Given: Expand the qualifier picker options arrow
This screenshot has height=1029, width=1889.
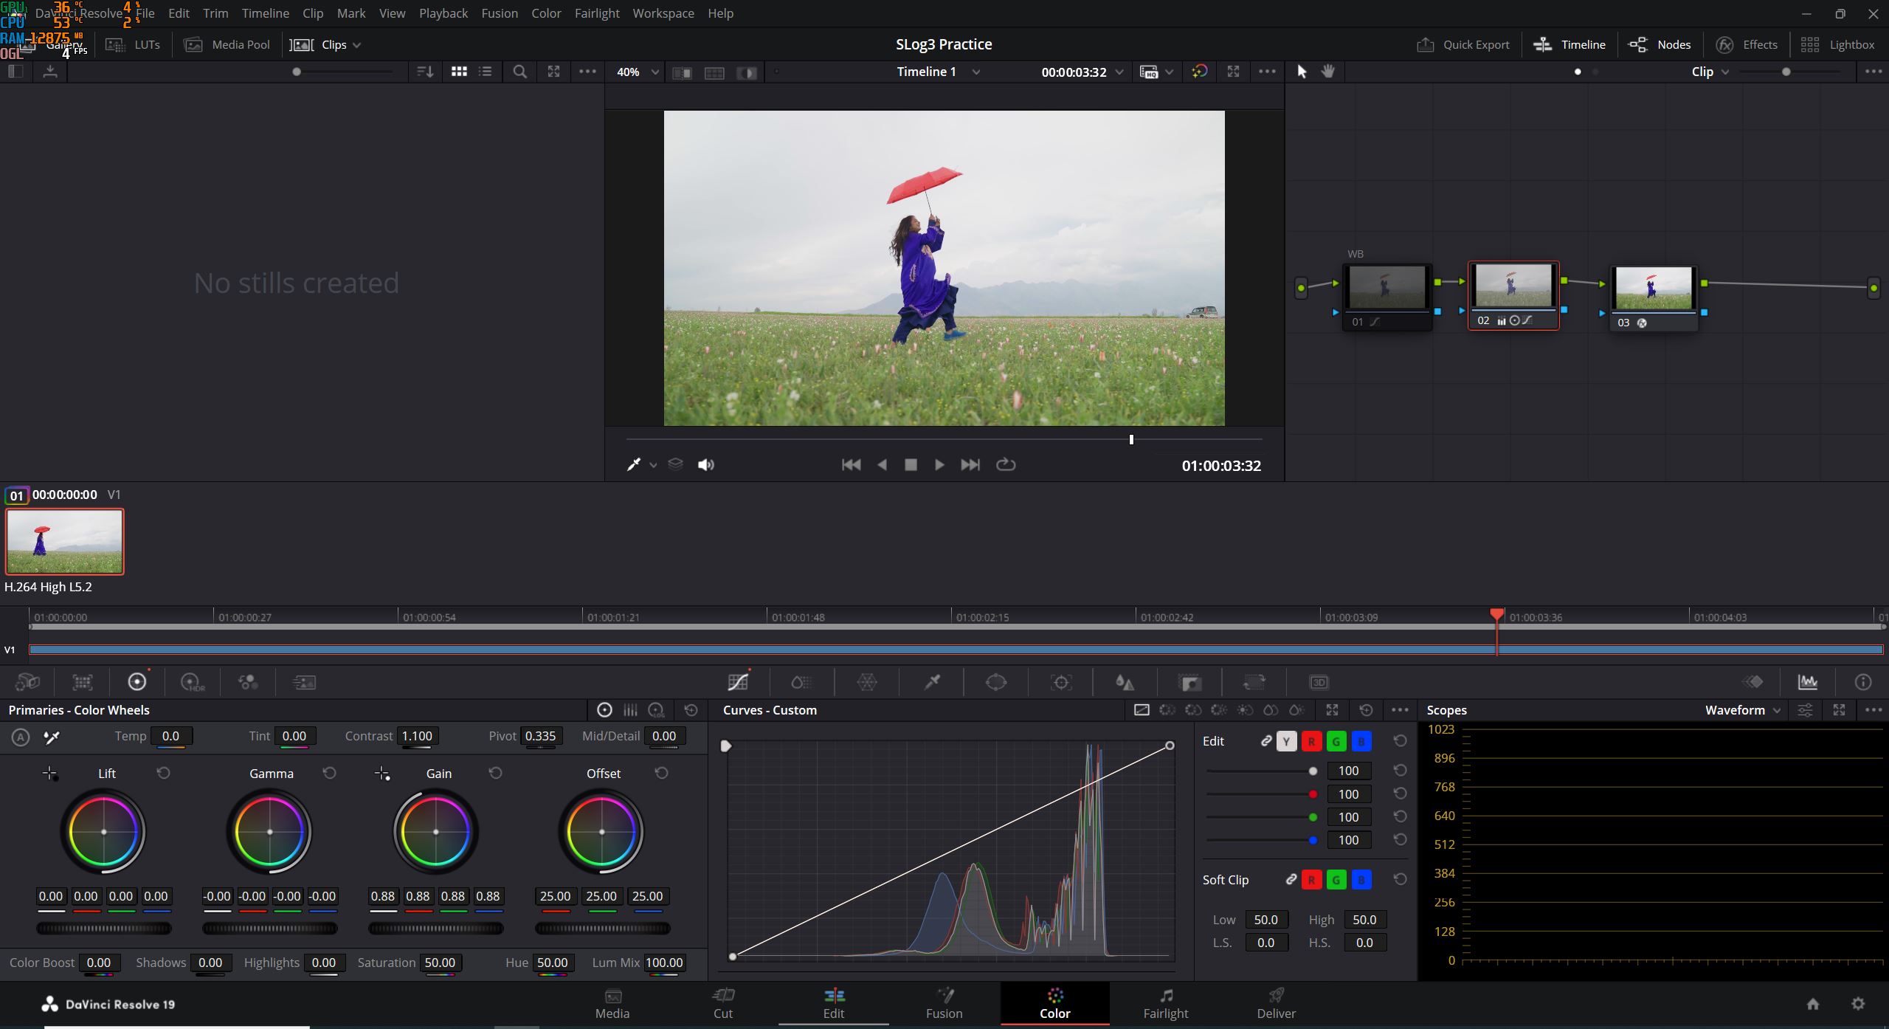Looking at the screenshot, I should point(653,465).
